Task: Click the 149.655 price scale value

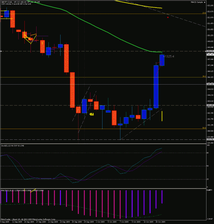Action: point(210,42)
